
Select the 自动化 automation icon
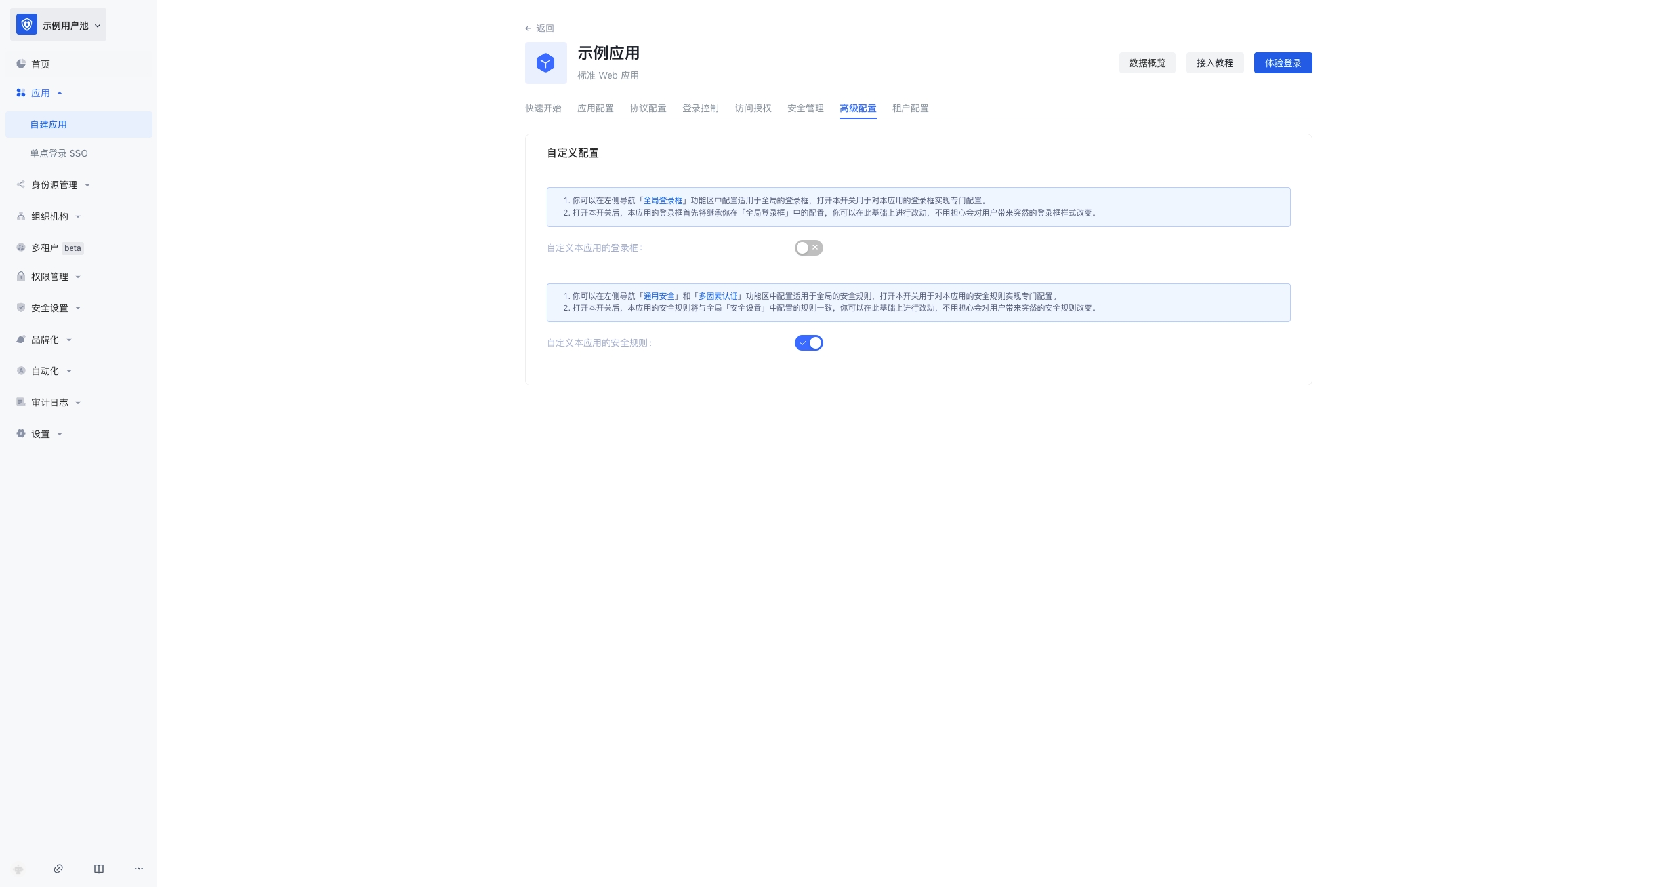(x=20, y=370)
